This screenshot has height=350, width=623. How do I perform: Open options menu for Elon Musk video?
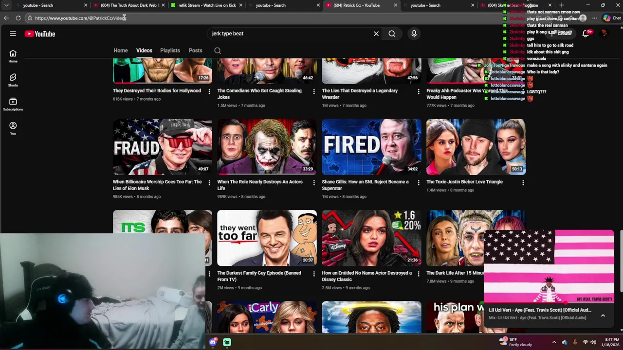[x=209, y=183]
